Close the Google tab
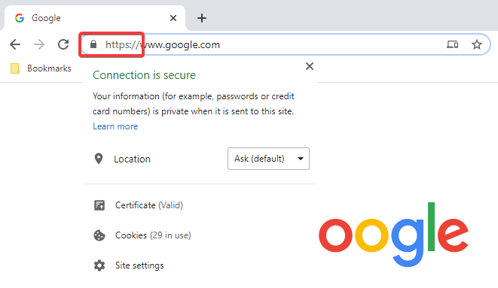Viewport: 498px width, 288px height. [173, 18]
